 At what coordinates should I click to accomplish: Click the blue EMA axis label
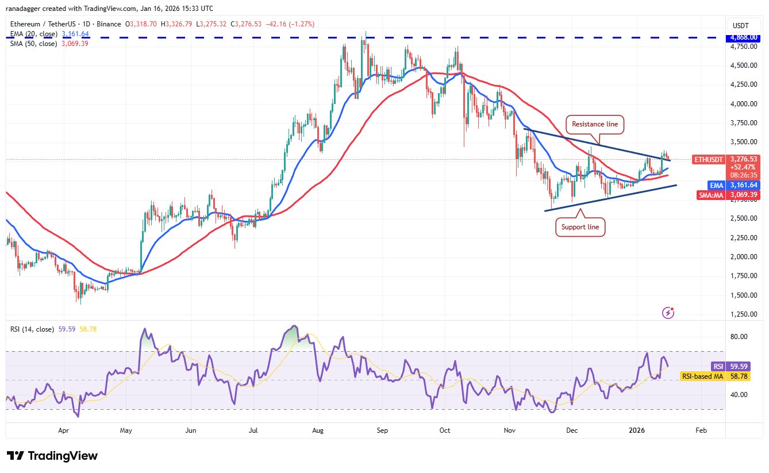(714, 185)
